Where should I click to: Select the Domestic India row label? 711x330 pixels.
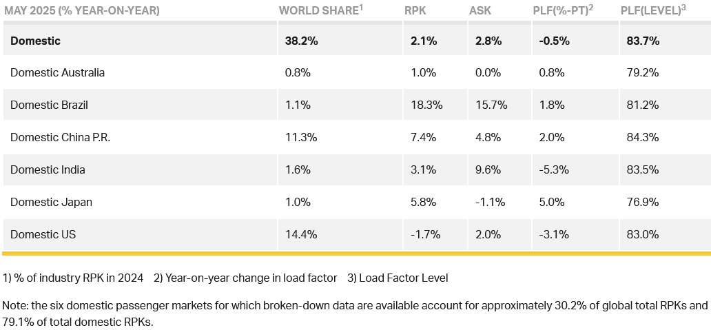point(48,170)
